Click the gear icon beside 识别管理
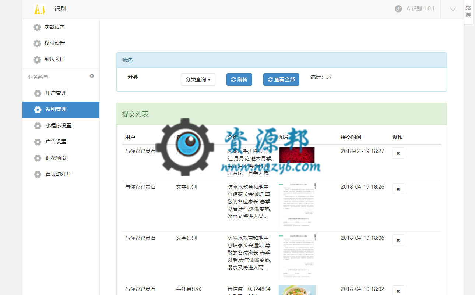Screen dimensions: 475x295 (38, 110)
